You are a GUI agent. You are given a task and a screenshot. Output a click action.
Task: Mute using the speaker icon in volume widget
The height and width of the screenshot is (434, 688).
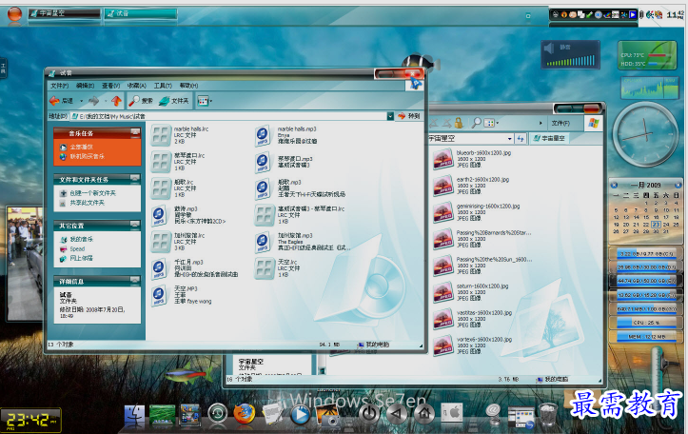tap(550, 48)
